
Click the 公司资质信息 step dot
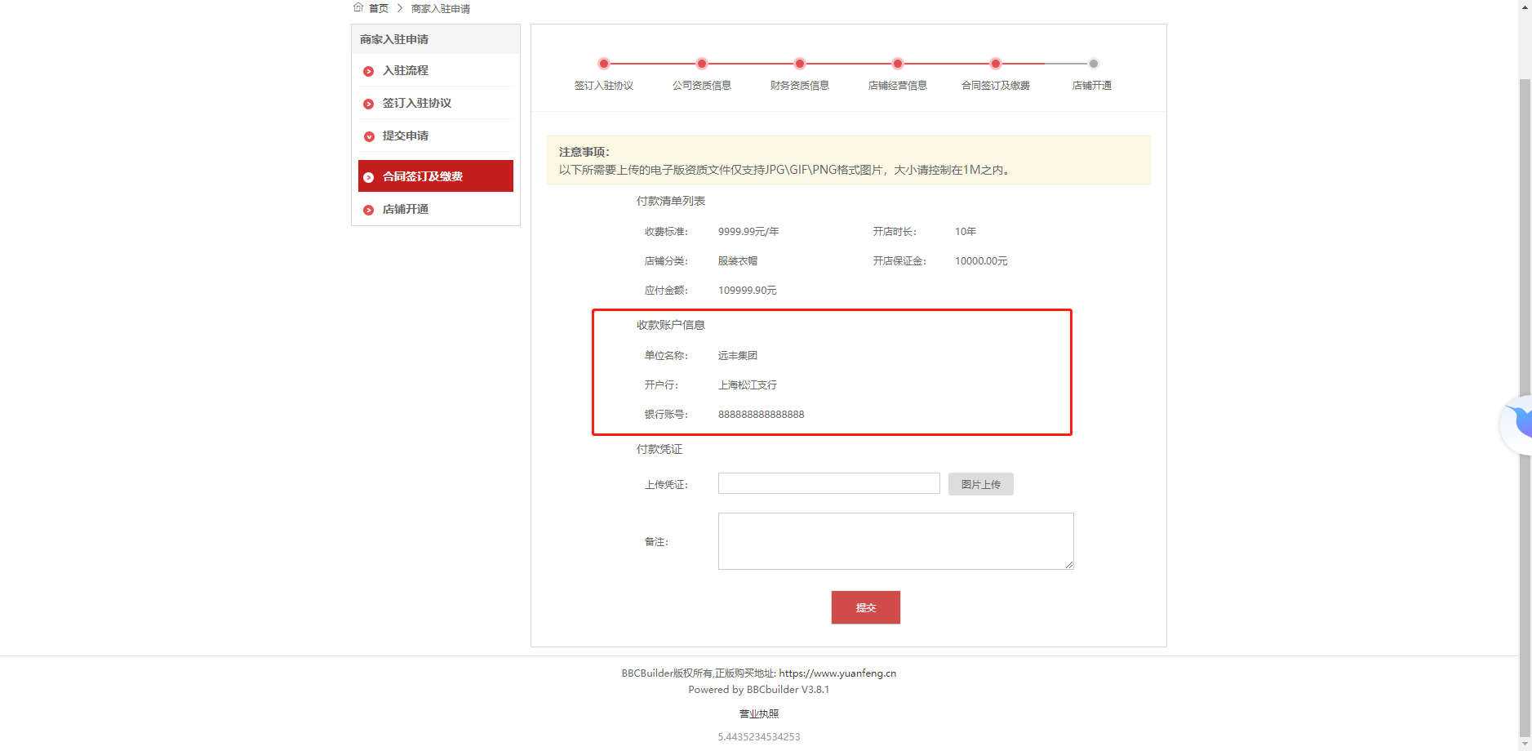pyautogui.click(x=702, y=64)
